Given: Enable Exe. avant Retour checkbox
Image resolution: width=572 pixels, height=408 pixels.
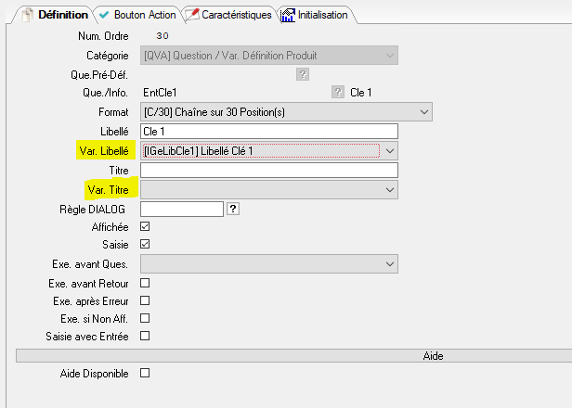Looking at the screenshot, I should (144, 283).
